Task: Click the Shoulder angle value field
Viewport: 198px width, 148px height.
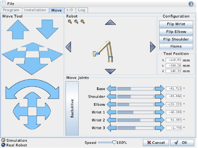Action: pos(174,97)
